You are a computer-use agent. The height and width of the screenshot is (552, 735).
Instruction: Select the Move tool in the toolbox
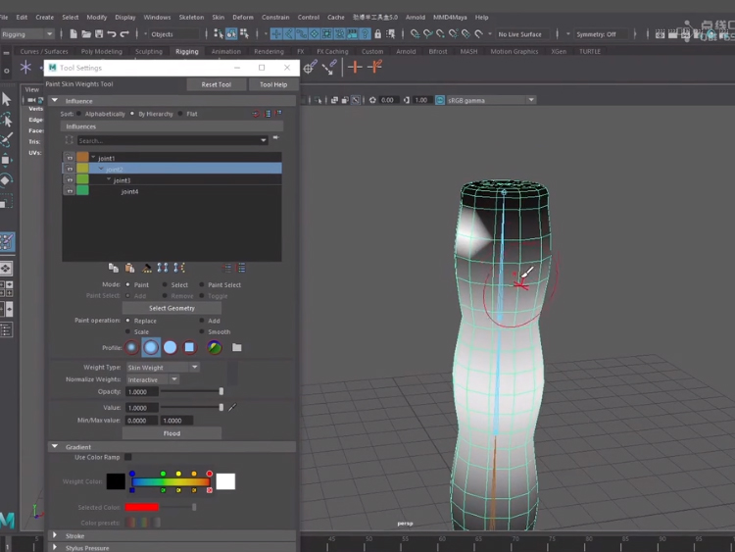click(6, 160)
